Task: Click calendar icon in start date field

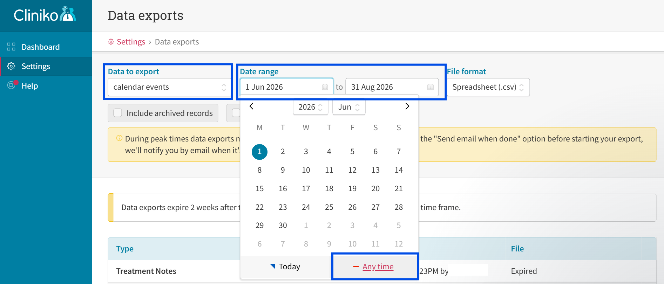Action: pyautogui.click(x=325, y=87)
